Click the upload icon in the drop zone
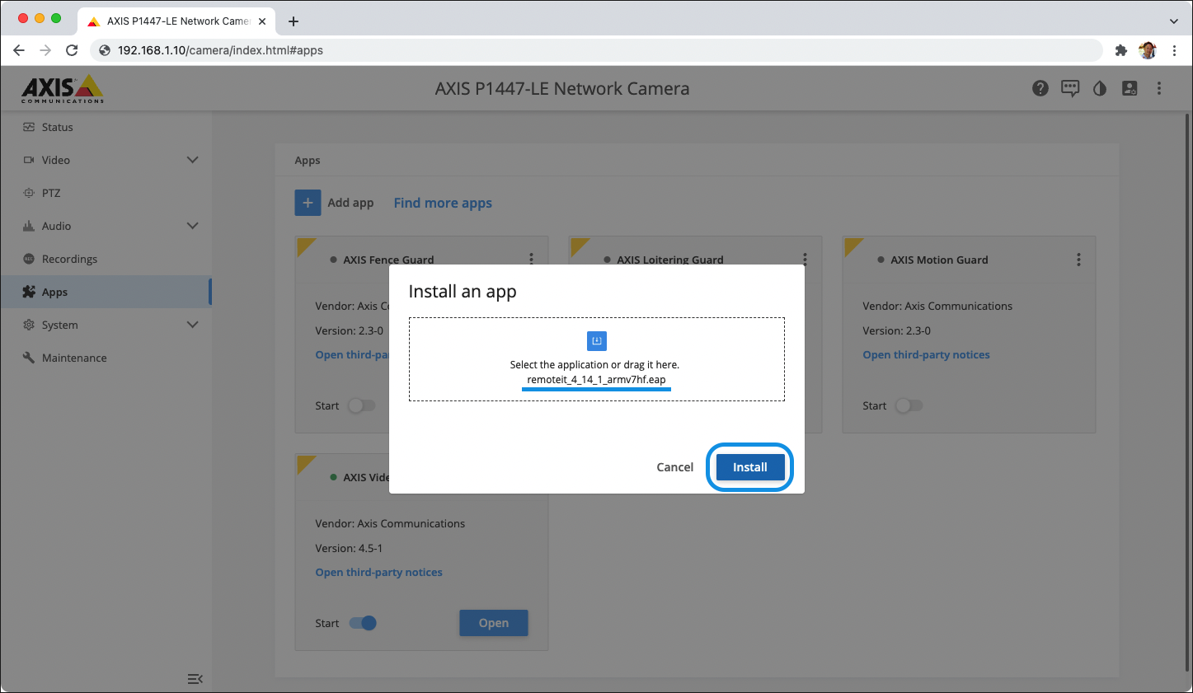 pos(597,340)
